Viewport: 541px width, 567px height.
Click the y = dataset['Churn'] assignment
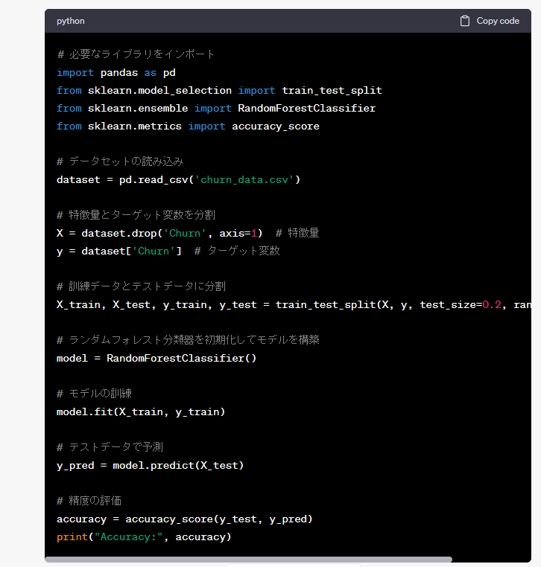tap(118, 251)
